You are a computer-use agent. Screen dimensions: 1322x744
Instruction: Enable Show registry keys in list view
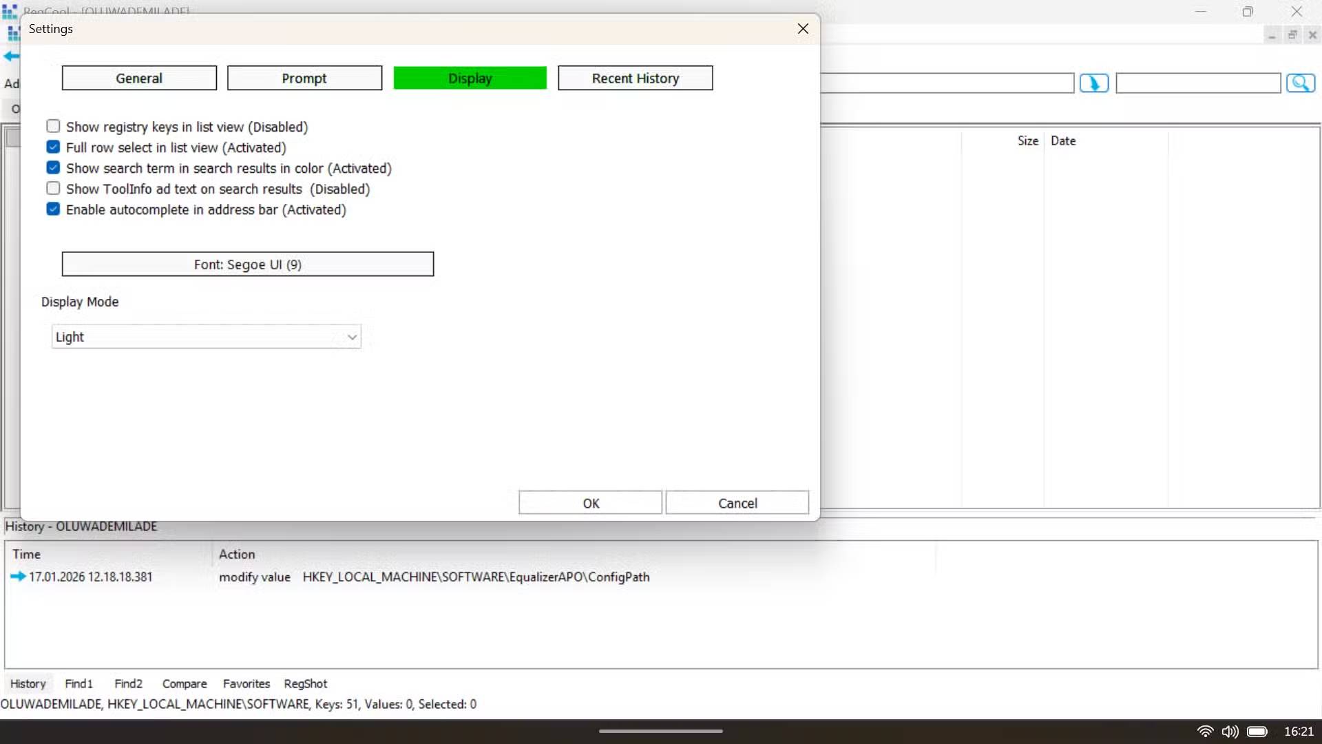click(53, 127)
